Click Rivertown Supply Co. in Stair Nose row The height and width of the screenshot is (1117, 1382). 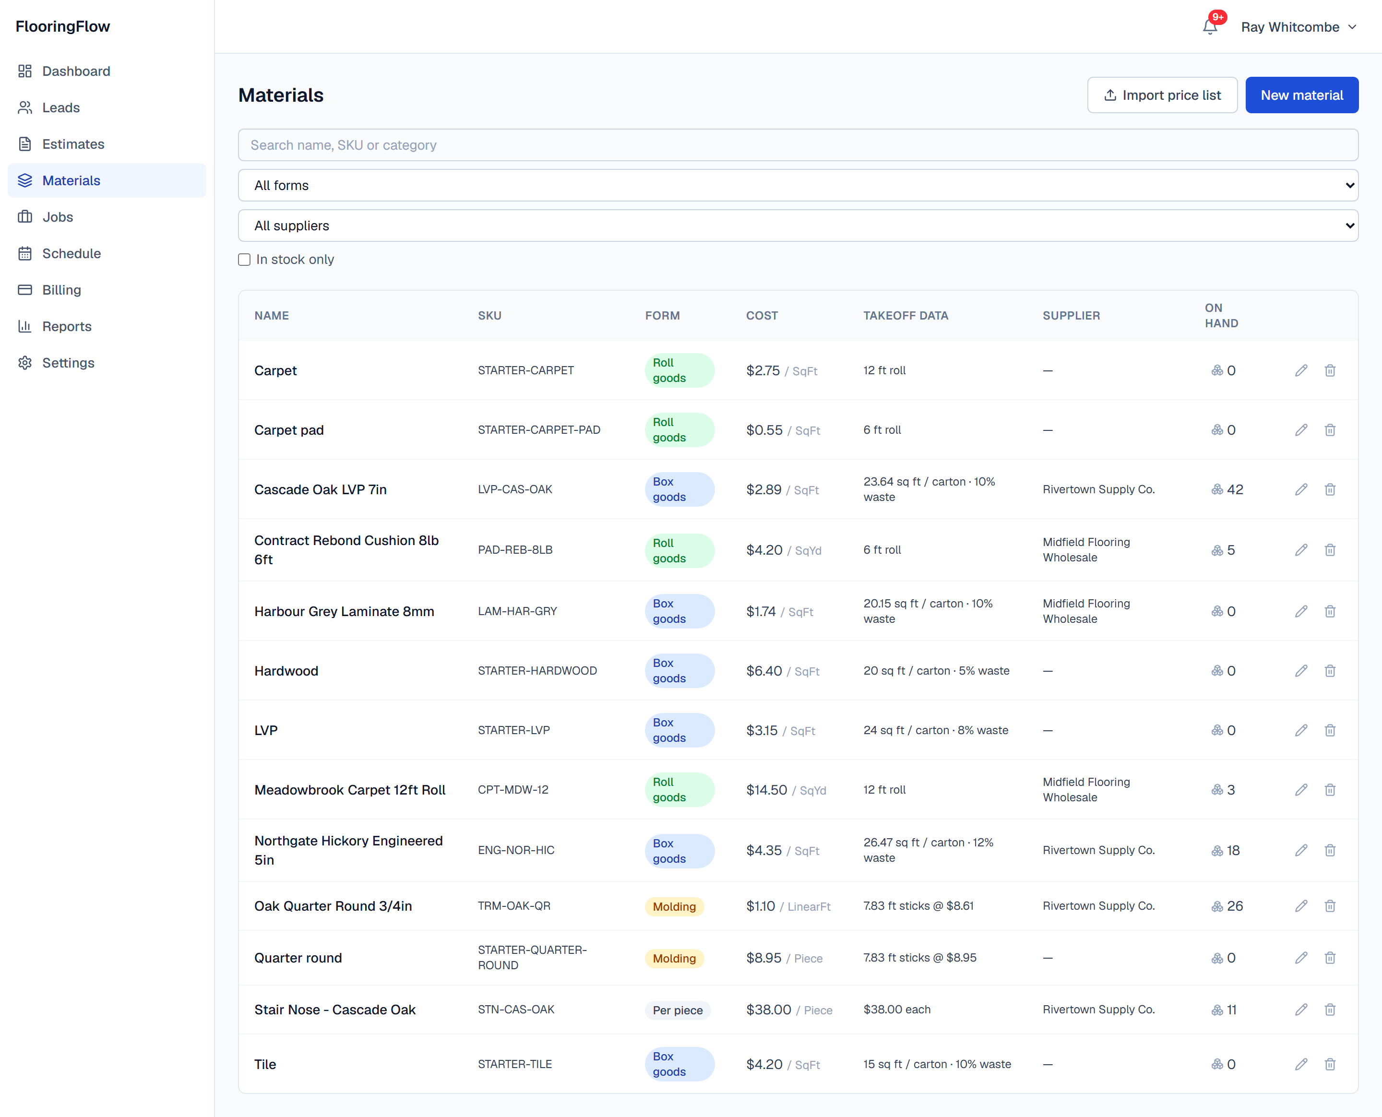pyautogui.click(x=1098, y=1010)
